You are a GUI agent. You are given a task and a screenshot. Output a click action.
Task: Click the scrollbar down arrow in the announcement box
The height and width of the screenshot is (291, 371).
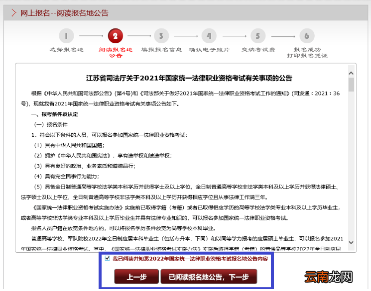point(351,242)
